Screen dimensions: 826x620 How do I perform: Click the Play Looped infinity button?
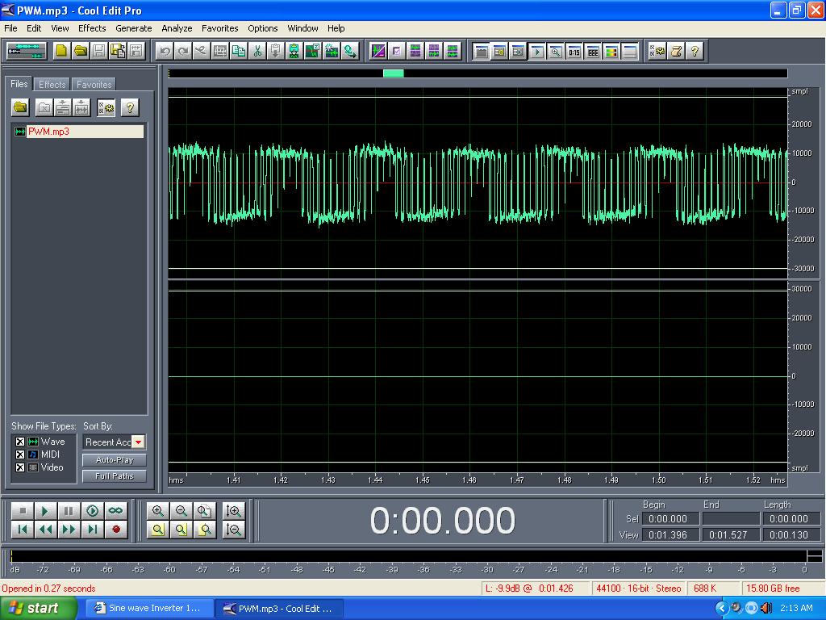point(116,511)
